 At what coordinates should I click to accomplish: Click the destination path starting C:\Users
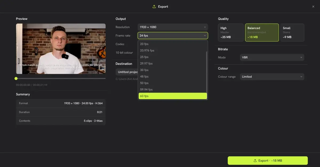click(127, 79)
